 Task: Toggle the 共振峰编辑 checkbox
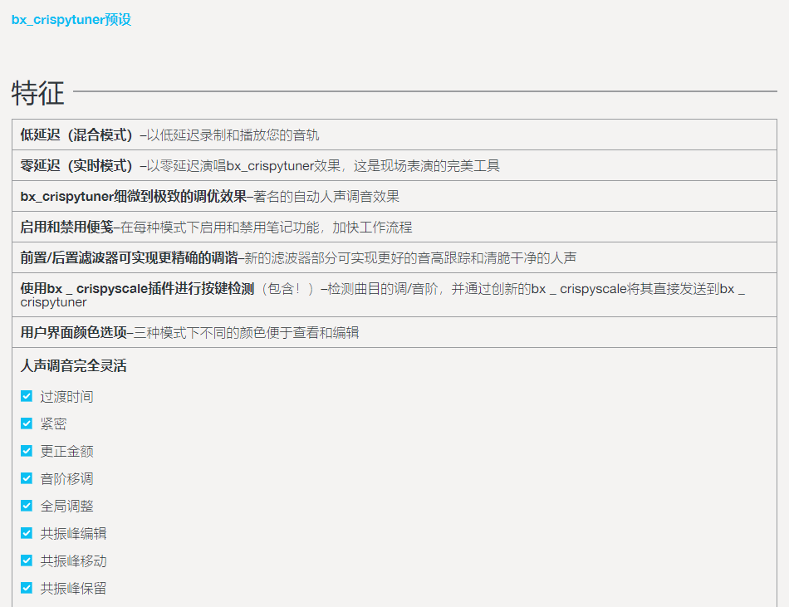pyautogui.click(x=27, y=534)
